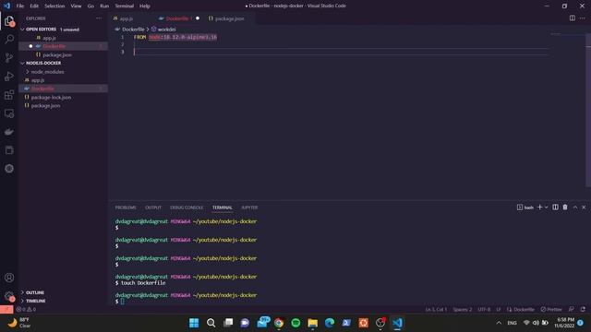Open the Go menu
The width and height of the screenshot is (591, 332).
click(90, 6)
